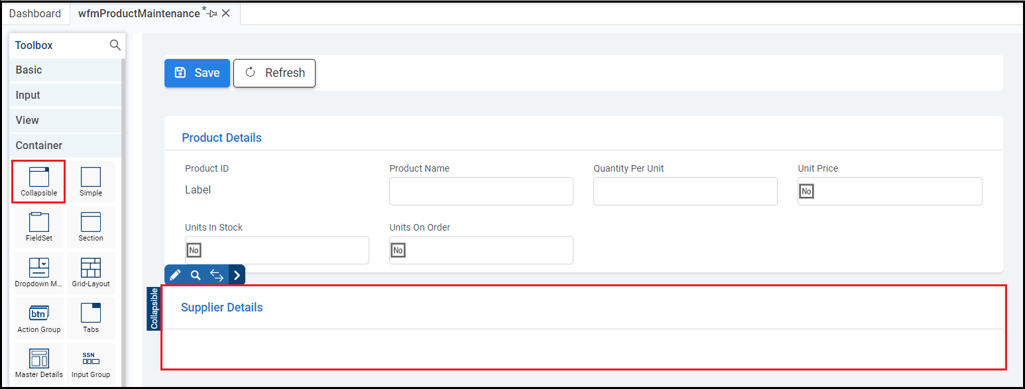The image size is (1025, 389).
Task: Click the Product Name input field
Action: tap(481, 192)
